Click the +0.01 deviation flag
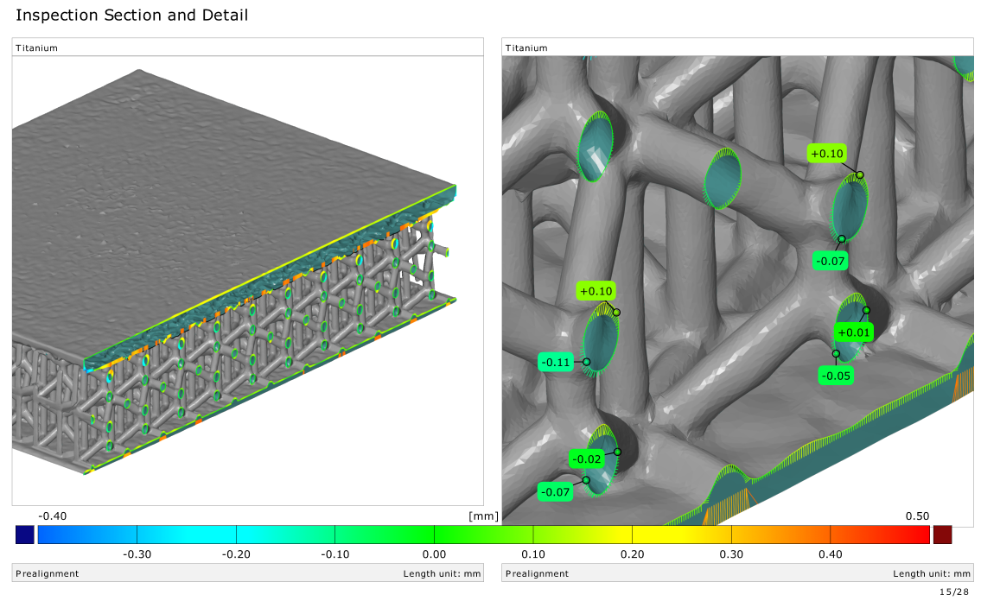 click(852, 332)
